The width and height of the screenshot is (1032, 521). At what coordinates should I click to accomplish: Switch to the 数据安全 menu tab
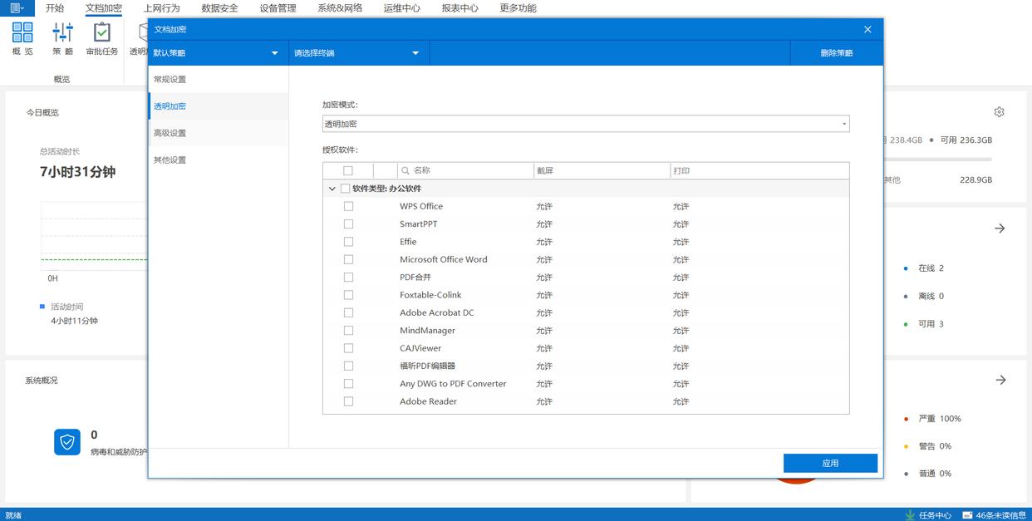(x=219, y=8)
